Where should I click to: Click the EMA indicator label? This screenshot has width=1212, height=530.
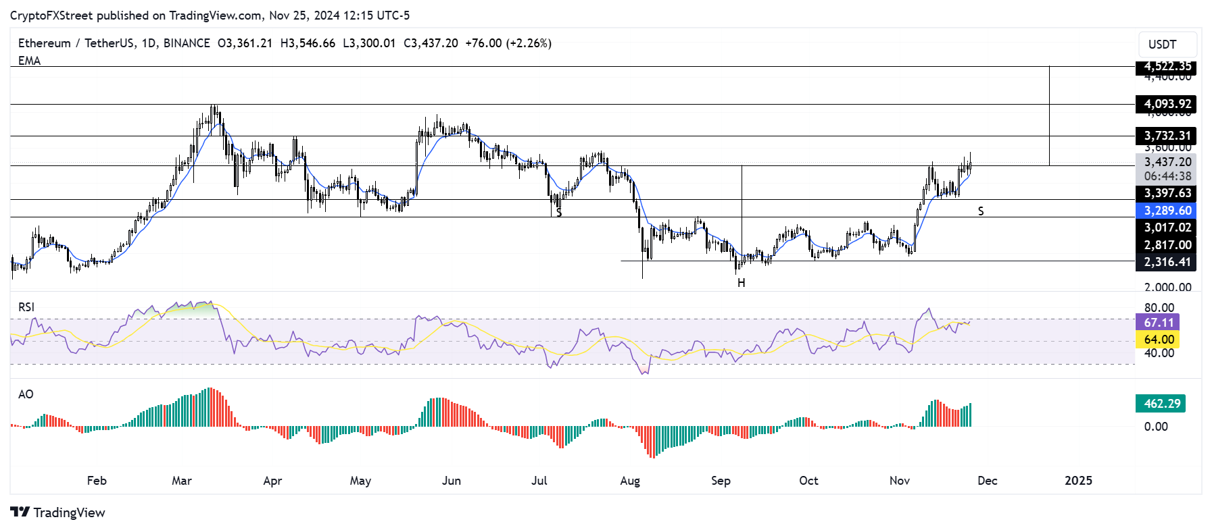tap(29, 61)
